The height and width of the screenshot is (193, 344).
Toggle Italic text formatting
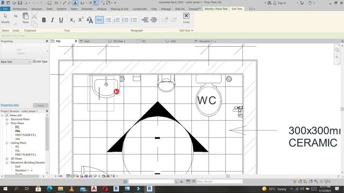point(52,20)
